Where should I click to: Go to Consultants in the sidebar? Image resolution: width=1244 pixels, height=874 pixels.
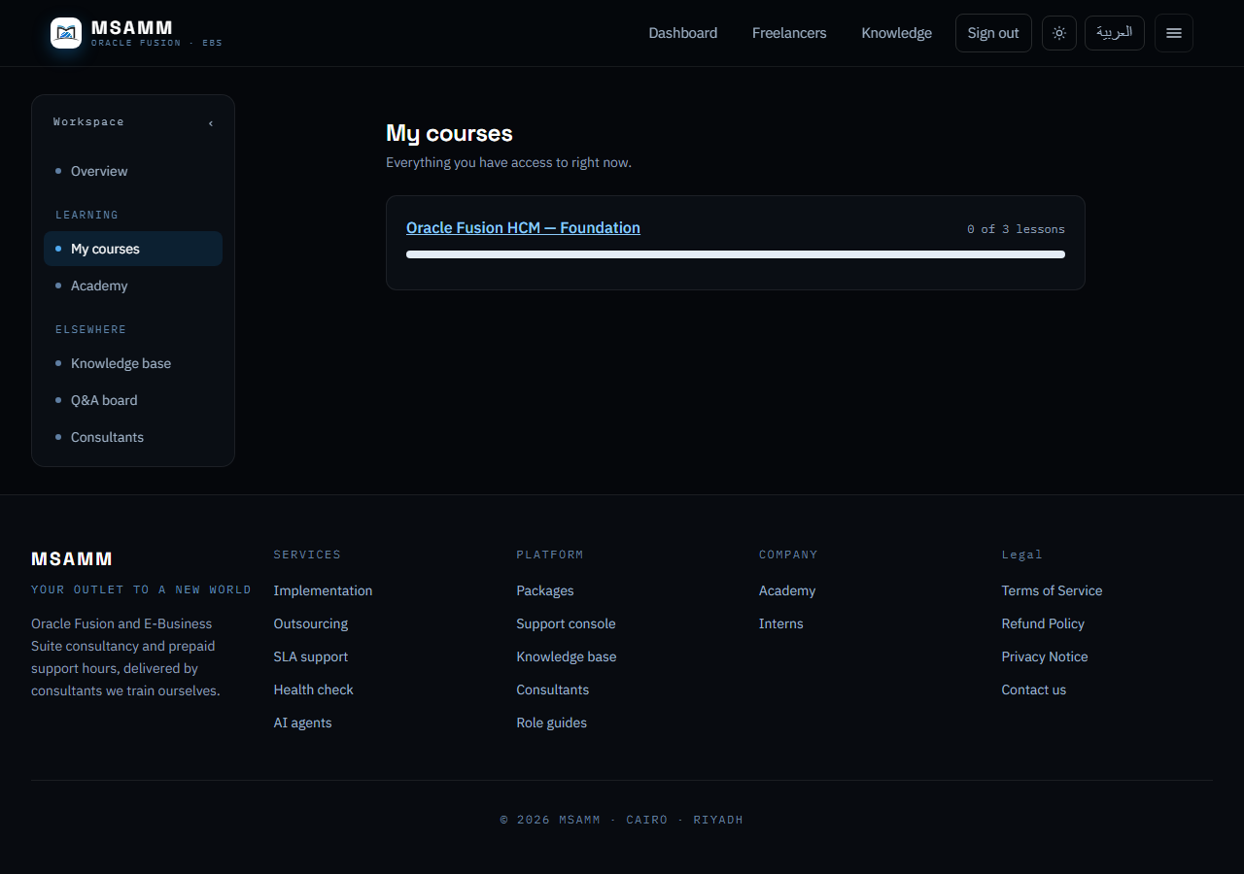pos(133,437)
